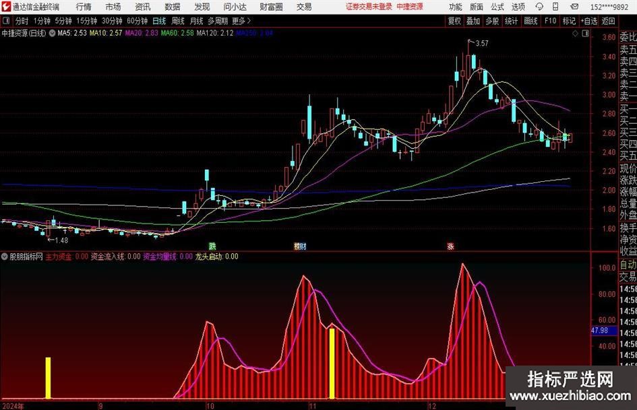Open the 市场 menu
The image size is (637, 410).
[113, 7]
